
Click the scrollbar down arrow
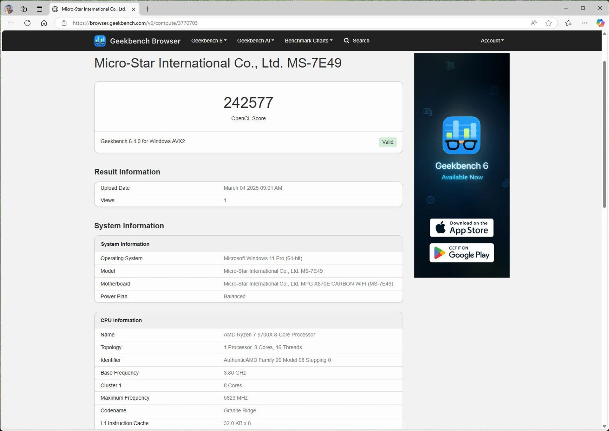pos(604,427)
